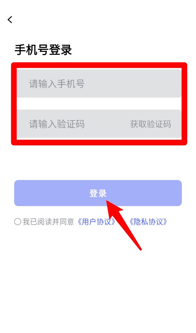
Task: Click the 请输入手机号 placeholder text
Action: click(x=57, y=84)
